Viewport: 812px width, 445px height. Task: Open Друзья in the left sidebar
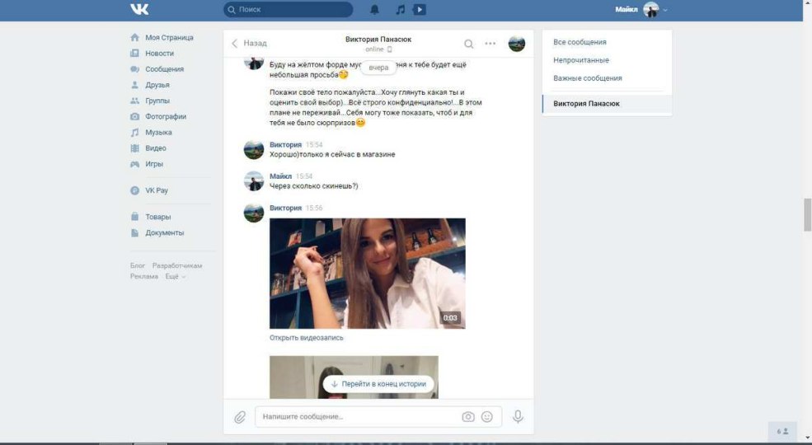[x=157, y=85]
